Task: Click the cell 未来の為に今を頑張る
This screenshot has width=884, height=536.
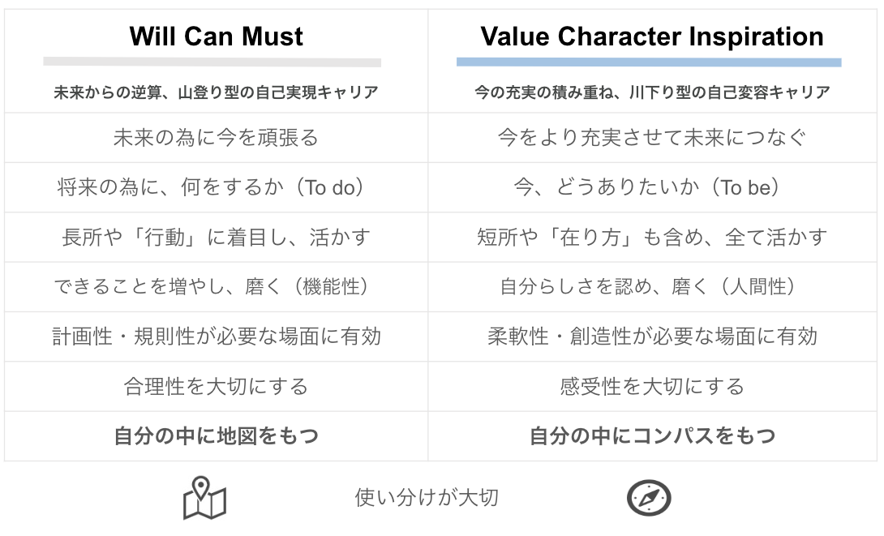Action: (x=216, y=138)
